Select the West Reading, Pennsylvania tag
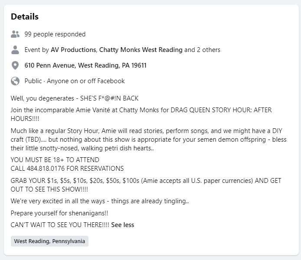This screenshot has width=301, height=260. 49,241
